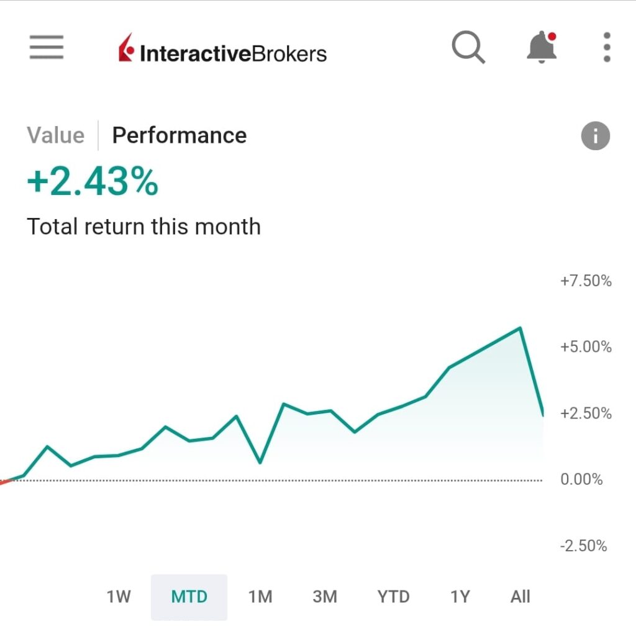Screen dimensions: 636x632
Task: Click the highest peak on the chart line
Action: point(520,328)
